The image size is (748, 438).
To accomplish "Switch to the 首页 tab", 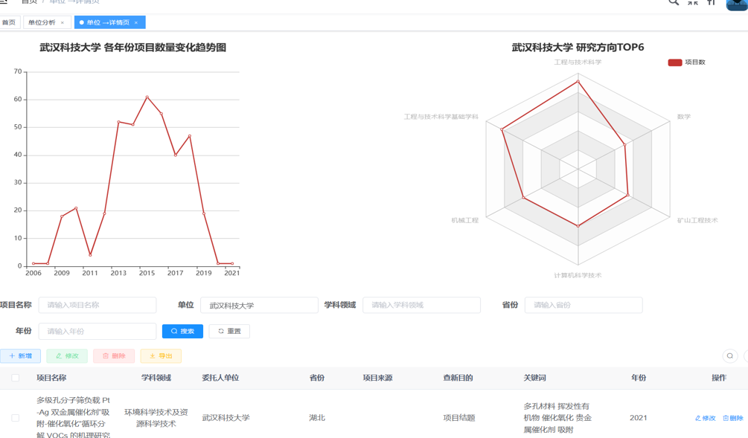I will click(9, 22).
